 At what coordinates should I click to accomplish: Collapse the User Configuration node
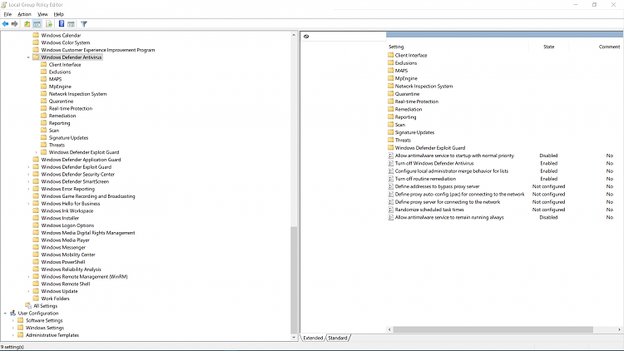pyautogui.click(x=5, y=314)
